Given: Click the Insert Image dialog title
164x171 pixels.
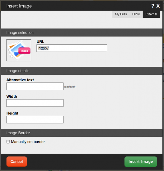Looking at the screenshot, I should pyautogui.click(x=19, y=6).
